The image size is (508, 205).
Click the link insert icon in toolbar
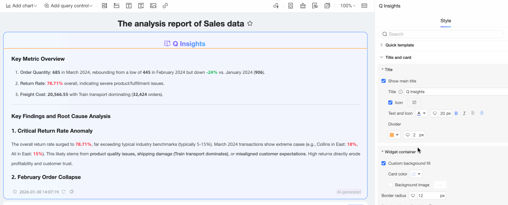pyautogui.click(x=165, y=6)
